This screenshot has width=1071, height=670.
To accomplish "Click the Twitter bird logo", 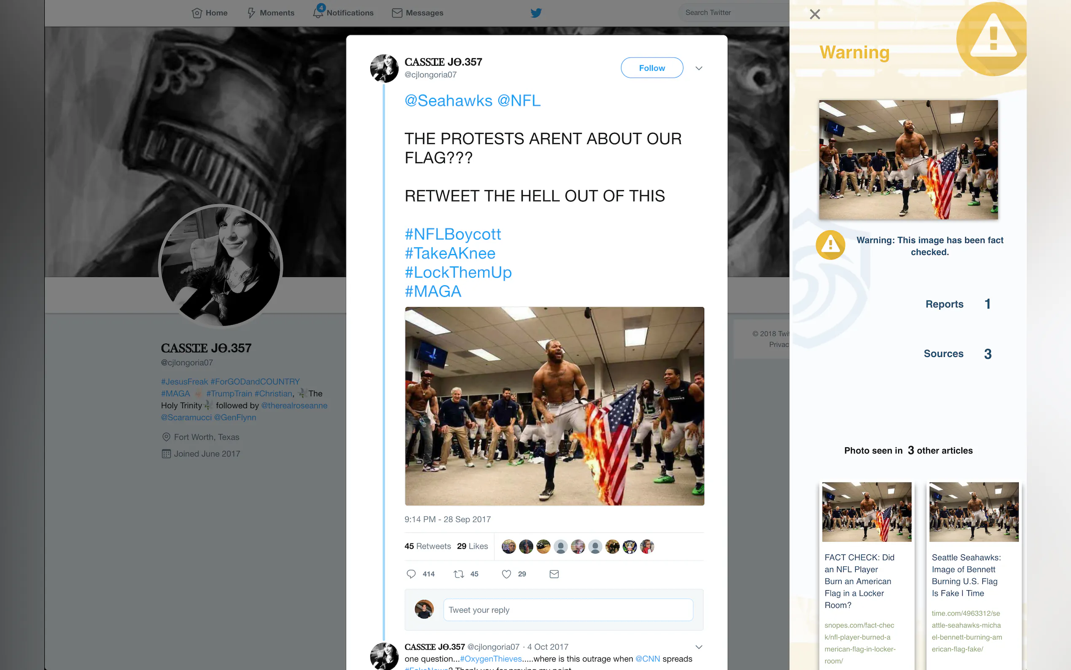I will click(x=536, y=13).
